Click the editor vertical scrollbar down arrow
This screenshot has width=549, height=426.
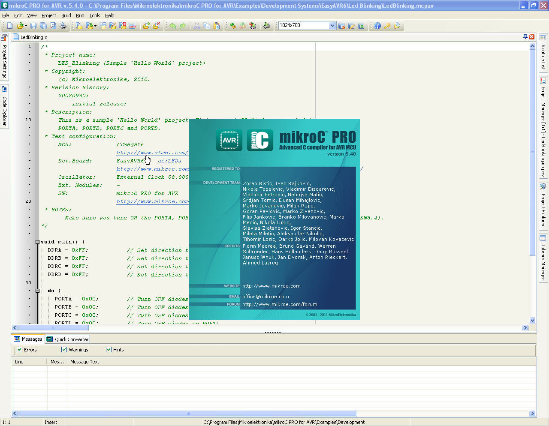pos(533,320)
